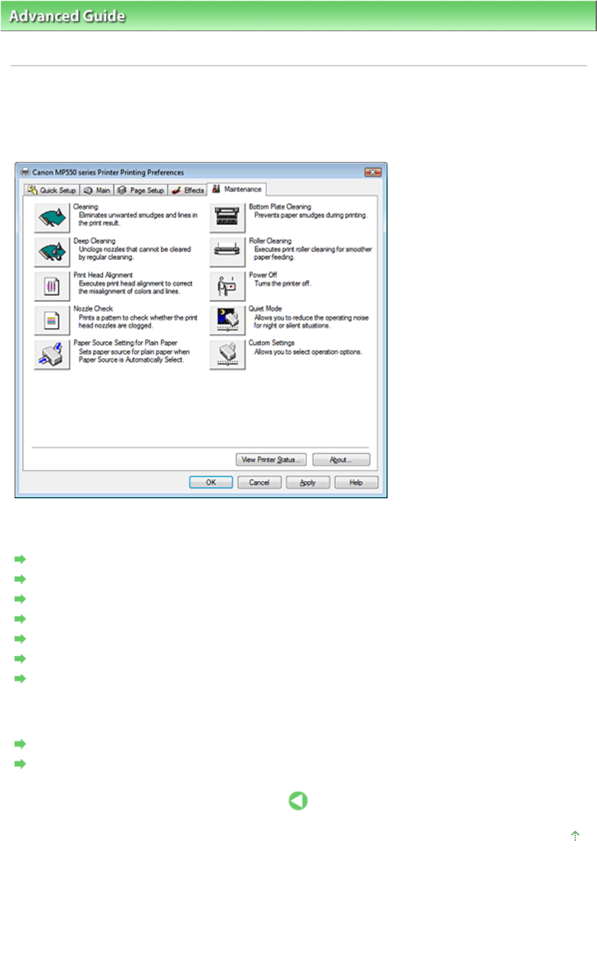This screenshot has width=597, height=976.
Task: Open the Main tab
Action: click(x=97, y=190)
